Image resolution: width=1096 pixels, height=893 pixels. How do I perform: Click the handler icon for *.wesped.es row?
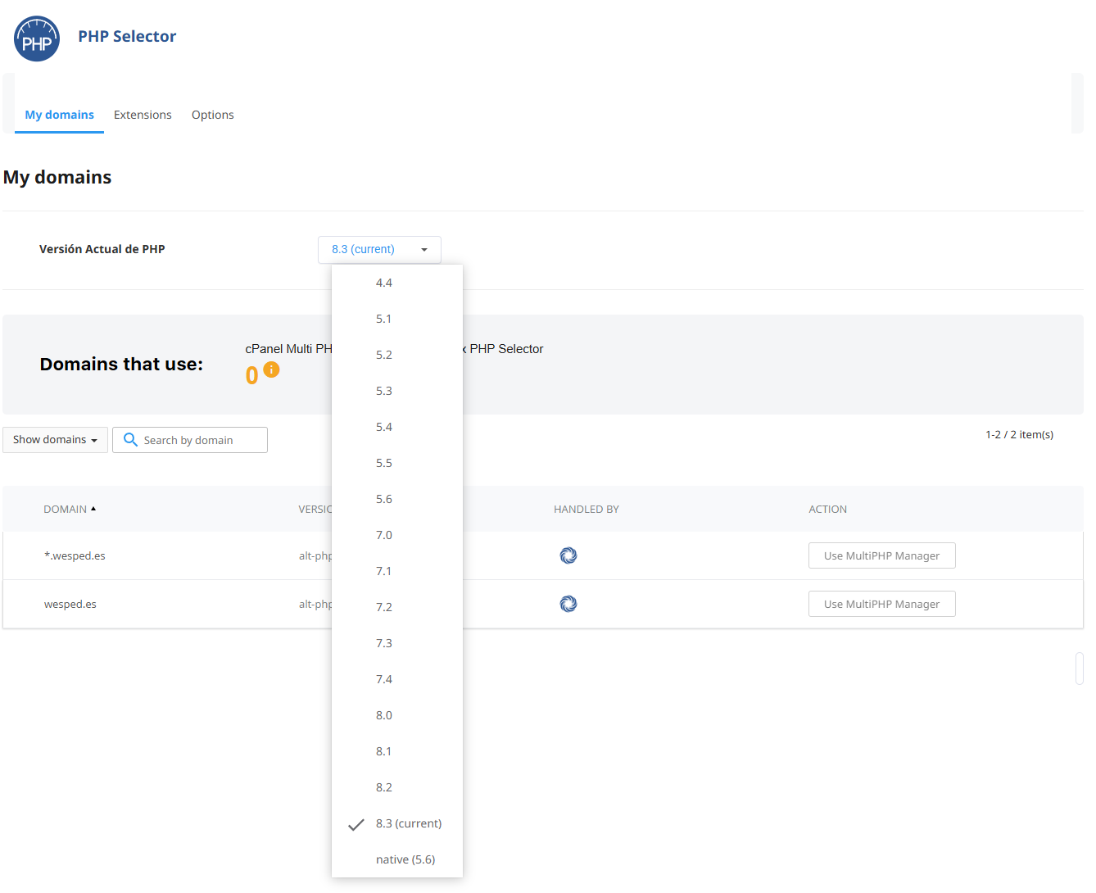coord(568,555)
